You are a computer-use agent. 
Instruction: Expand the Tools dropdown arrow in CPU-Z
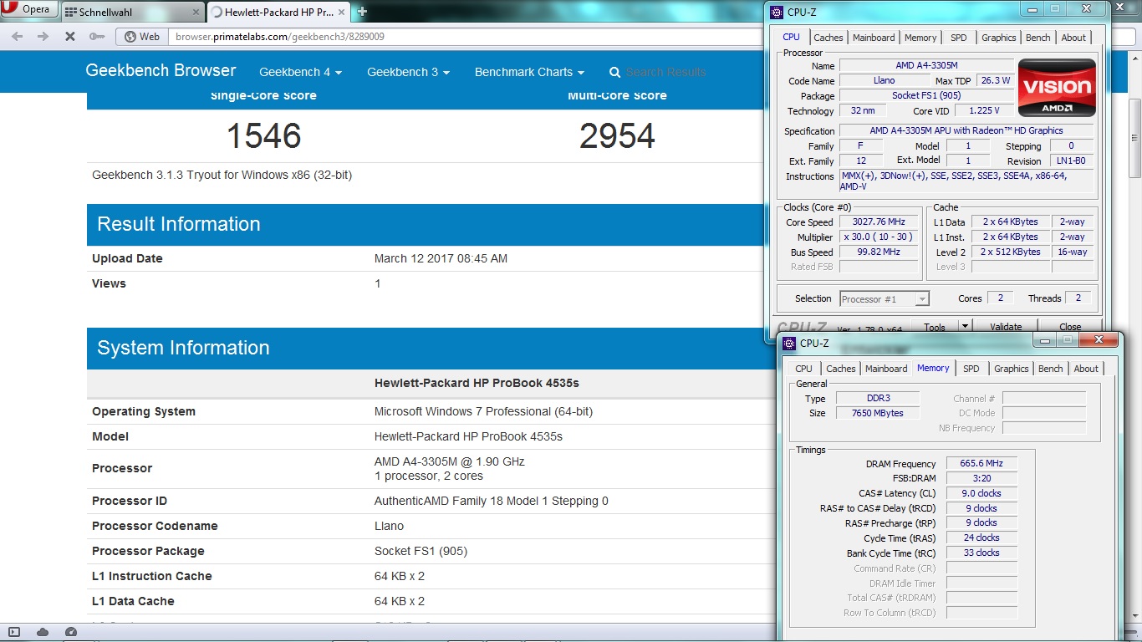click(x=965, y=327)
